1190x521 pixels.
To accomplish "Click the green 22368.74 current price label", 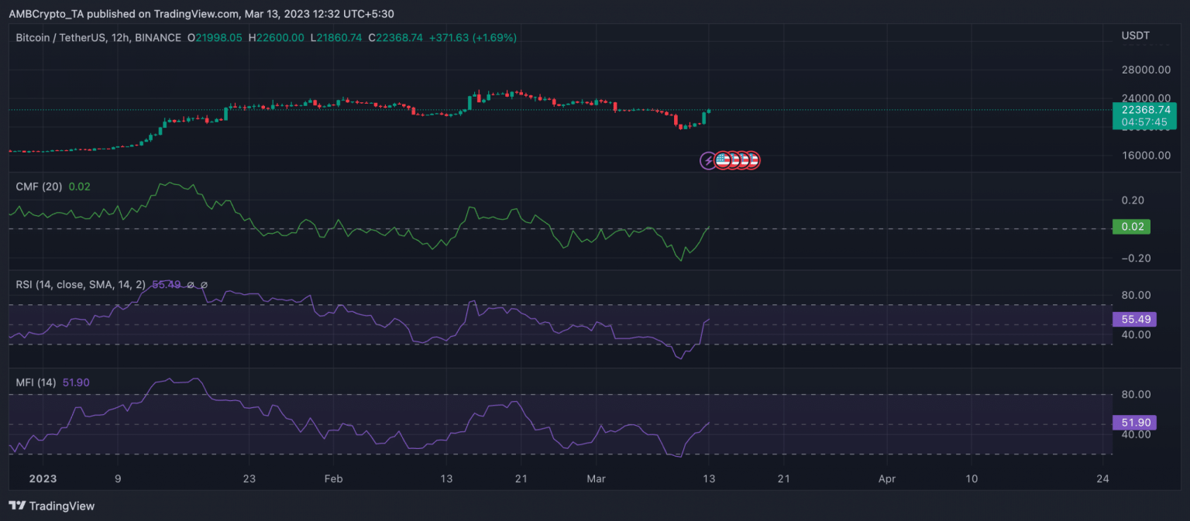I will pos(1144,111).
